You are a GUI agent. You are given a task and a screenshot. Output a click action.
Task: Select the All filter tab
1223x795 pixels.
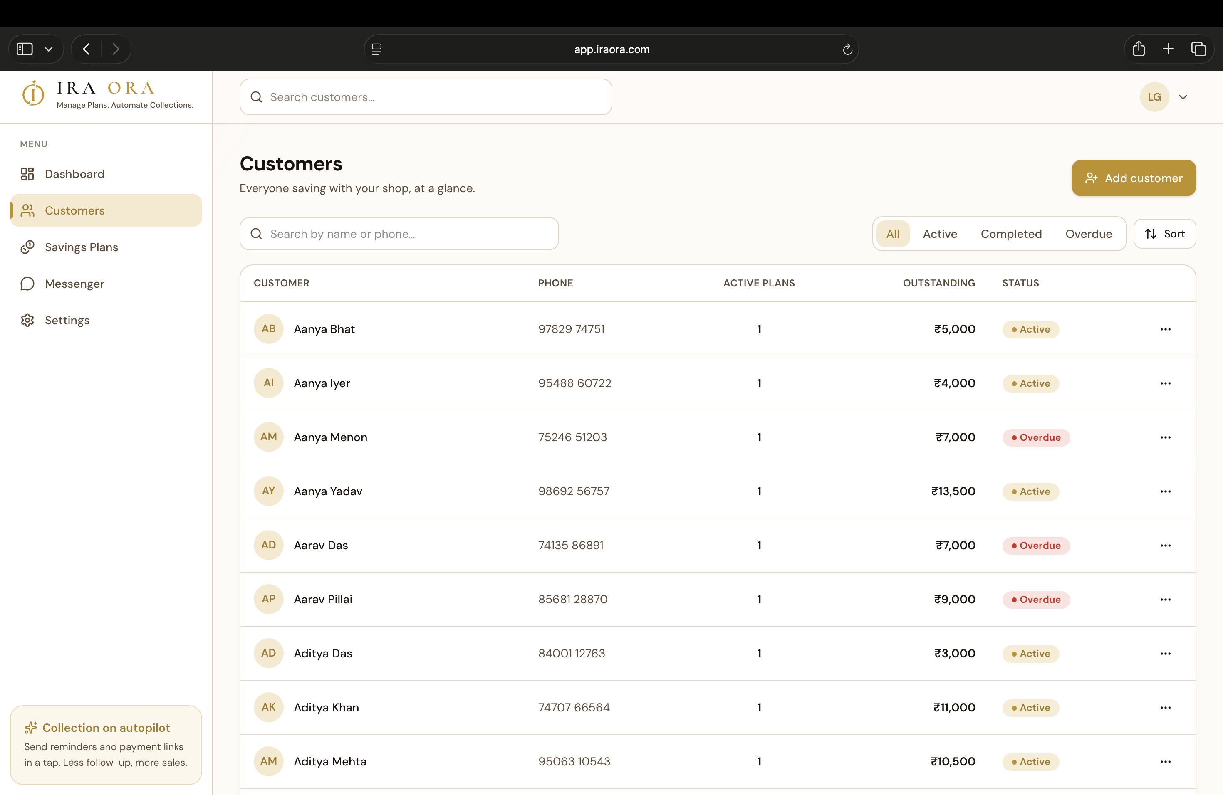tap(893, 234)
